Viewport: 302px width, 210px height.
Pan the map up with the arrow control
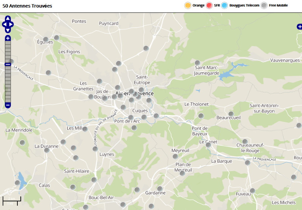coord(8,18)
